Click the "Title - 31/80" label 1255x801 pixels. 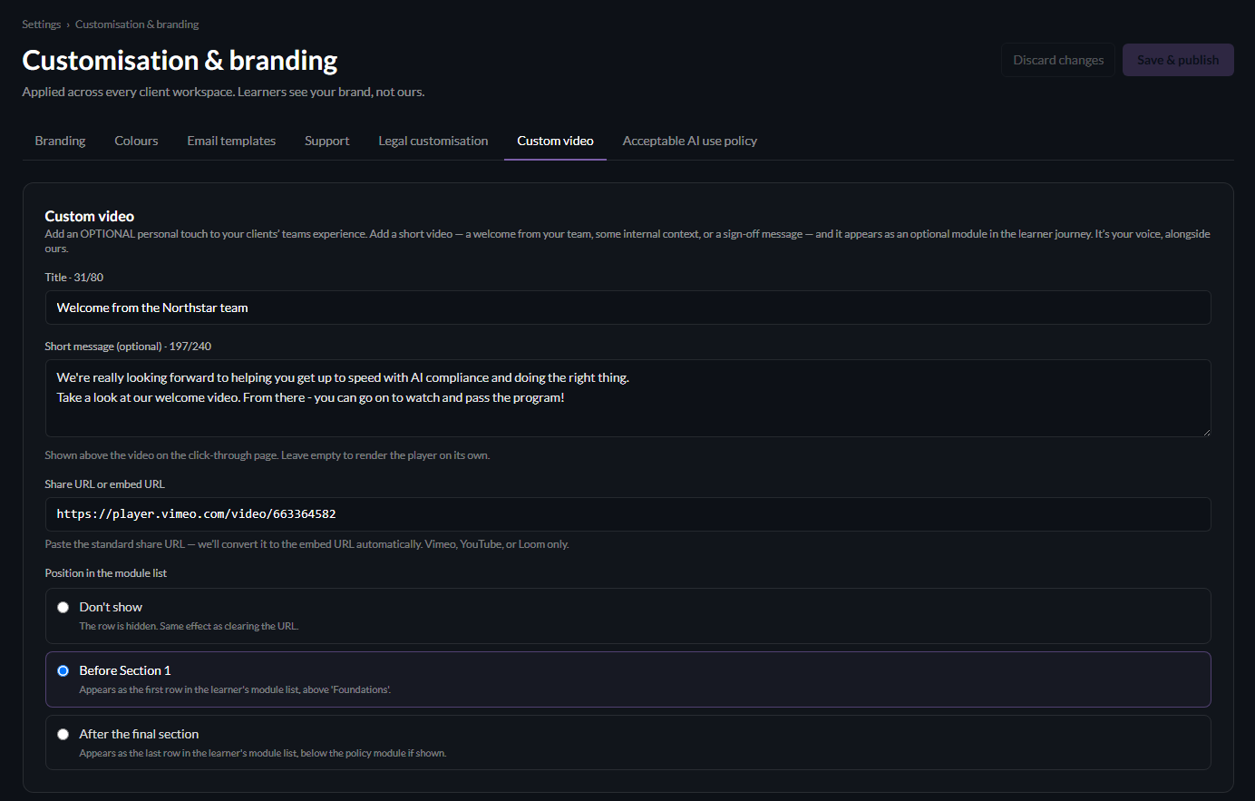(x=74, y=278)
